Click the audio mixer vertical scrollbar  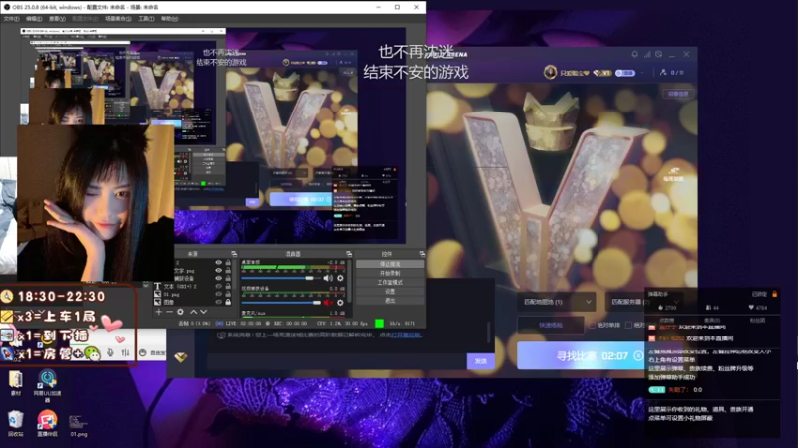tap(350, 280)
